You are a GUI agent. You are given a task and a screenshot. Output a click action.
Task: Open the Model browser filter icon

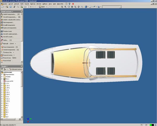(2, 69)
